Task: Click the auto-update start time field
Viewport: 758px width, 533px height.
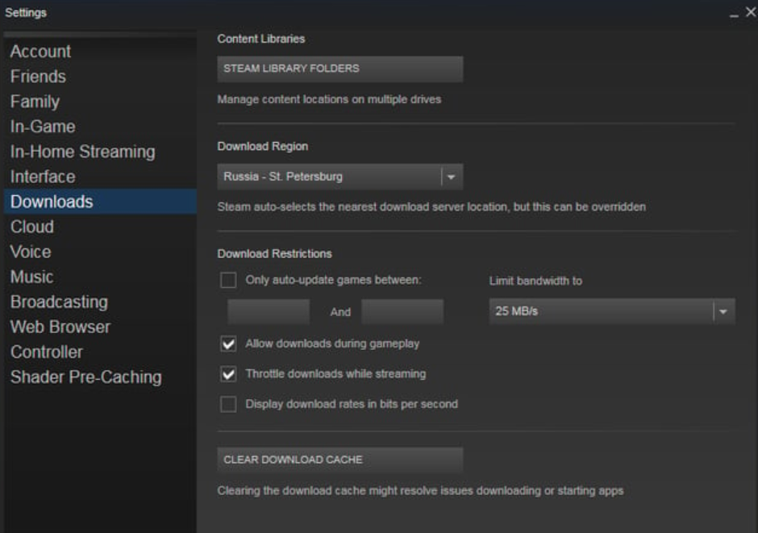Action: (269, 312)
